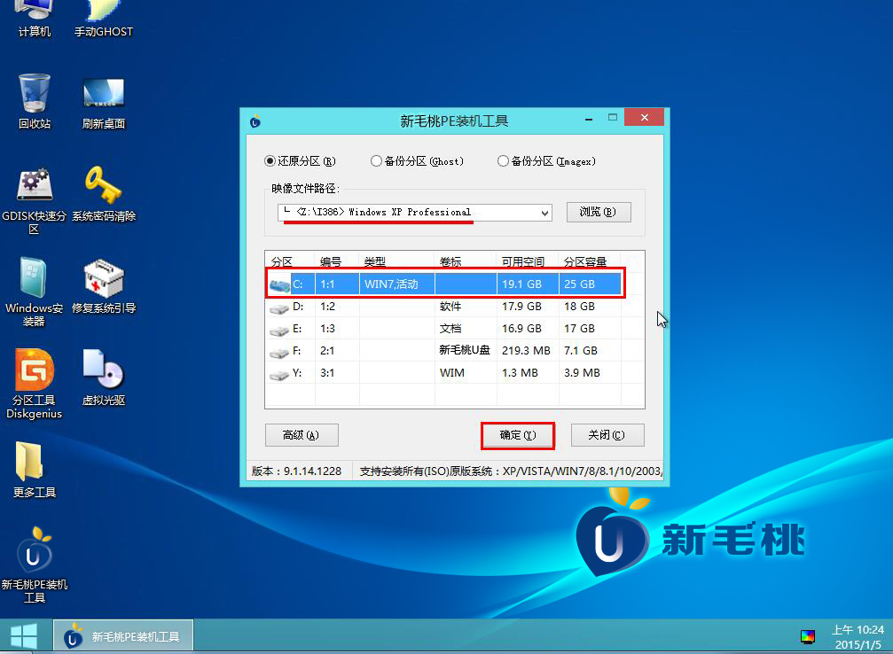Launch GDISK快速分区 desktop icon
Image resolution: width=893 pixels, height=654 pixels.
tap(35, 201)
